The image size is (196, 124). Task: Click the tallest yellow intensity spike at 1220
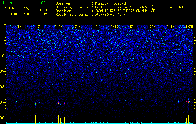[x=189, y=119]
